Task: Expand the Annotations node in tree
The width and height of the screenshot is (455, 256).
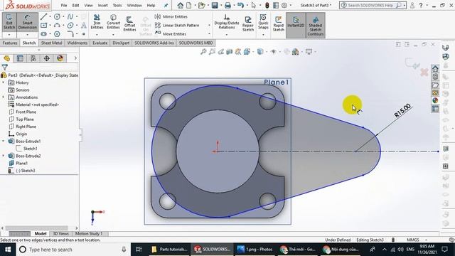Action: click(x=4, y=97)
